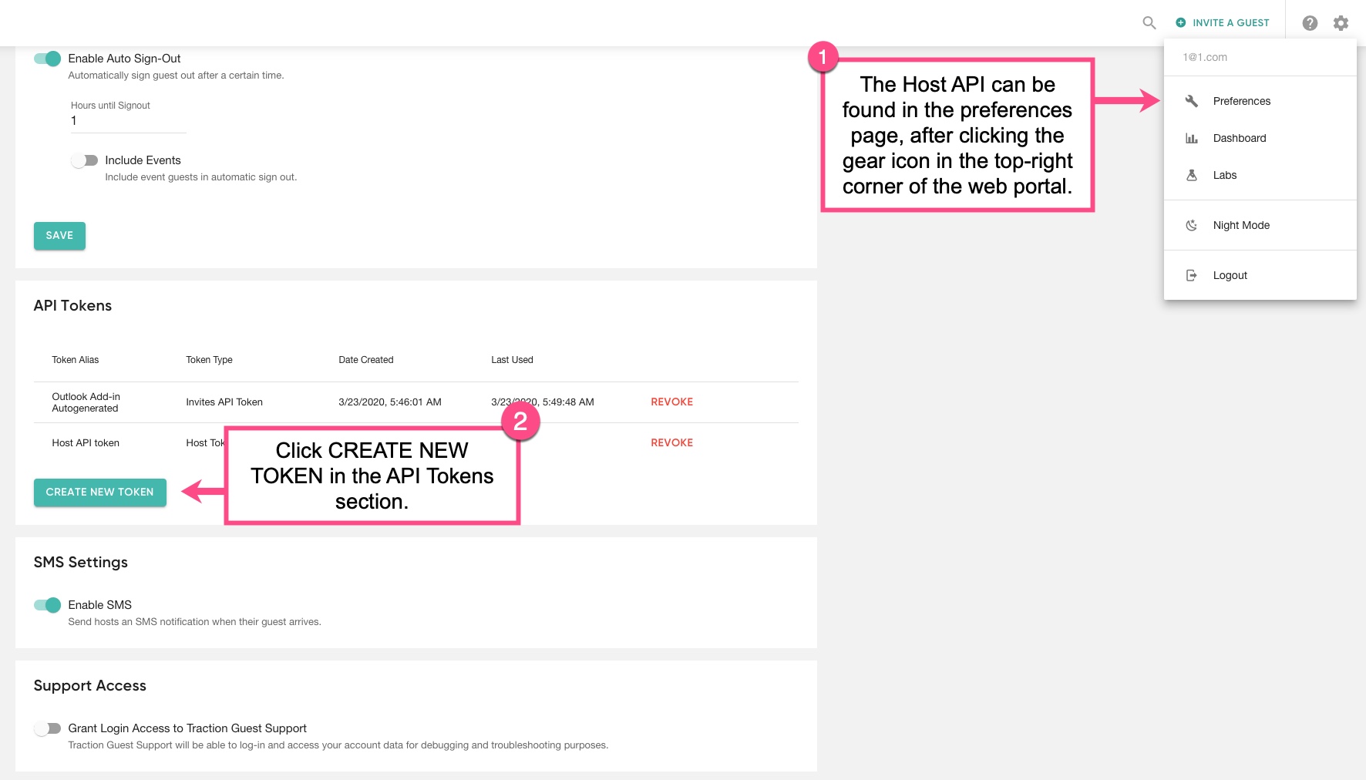
Task: Select the bar chart icon beside Dashboard
Action: (1191, 138)
